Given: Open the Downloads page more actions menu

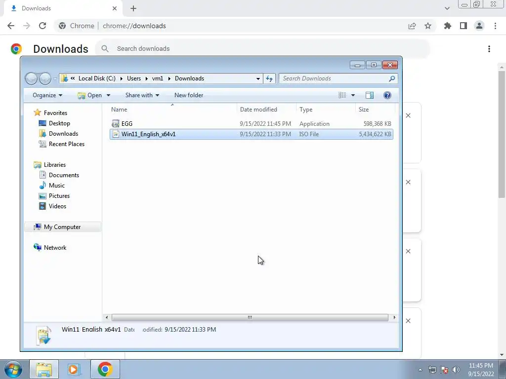Looking at the screenshot, I should click(x=489, y=49).
